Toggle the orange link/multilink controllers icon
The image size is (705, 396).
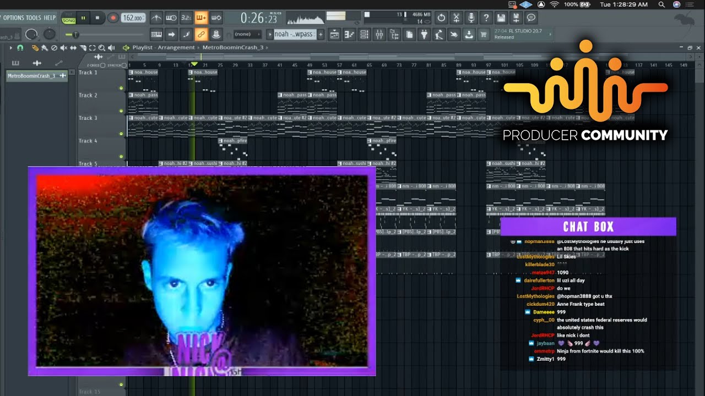pyautogui.click(x=201, y=34)
